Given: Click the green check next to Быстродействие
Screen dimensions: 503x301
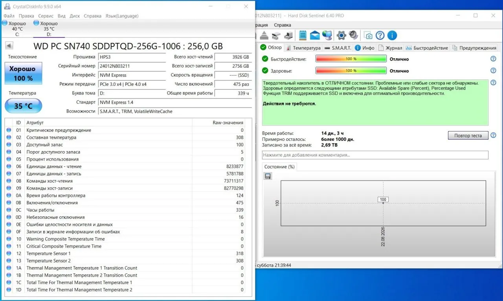Looking at the screenshot, I should 265,59.
